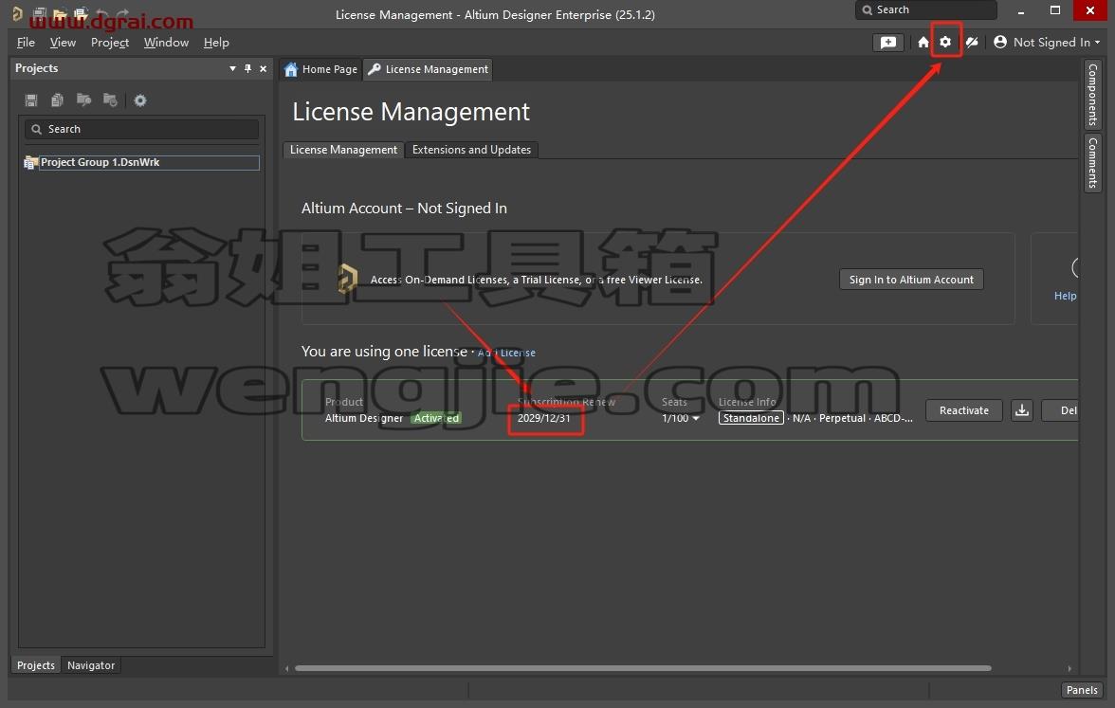Image resolution: width=1115 pixels, height=708 pixels.
Task: Open the Seats dropdown arrow
Action: (x=696, y=418)
